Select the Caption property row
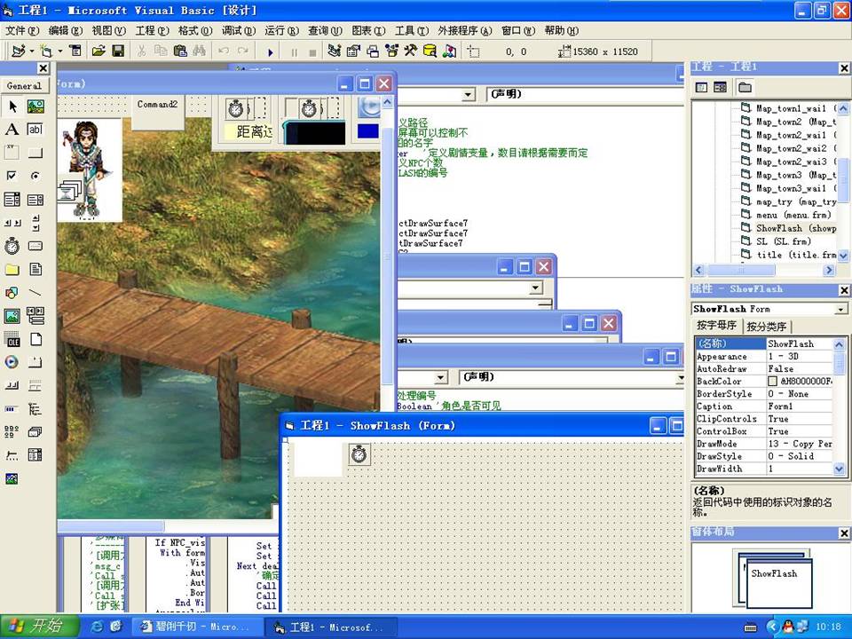852x639 pixels. coord(763,406)
